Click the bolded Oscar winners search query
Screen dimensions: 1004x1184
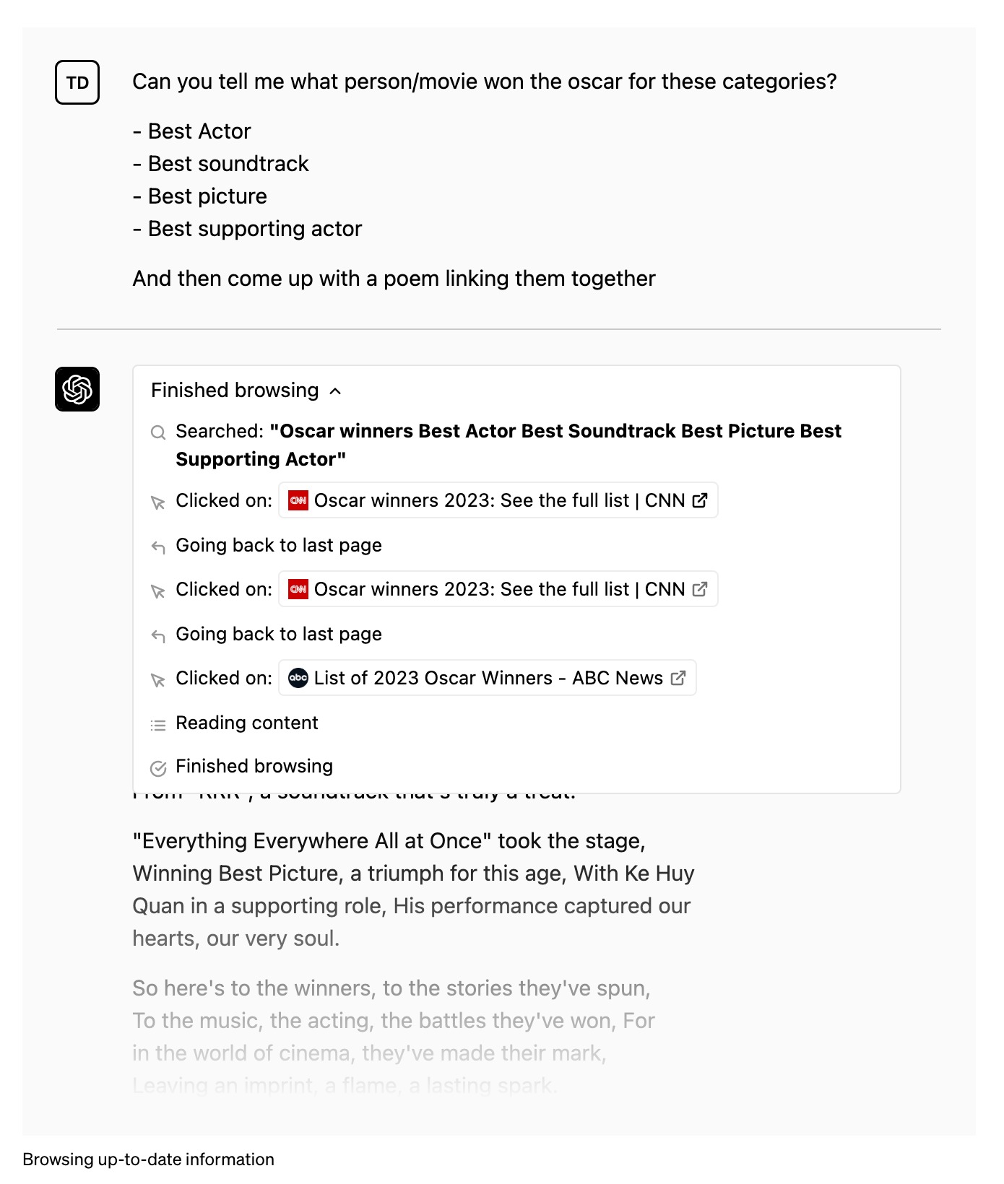point(509,445)
